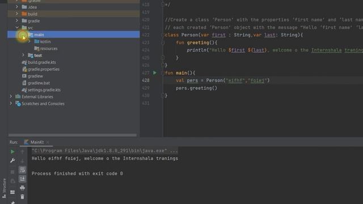Run main function from gutter icon
363x204 pixels.
pos(155,73)
